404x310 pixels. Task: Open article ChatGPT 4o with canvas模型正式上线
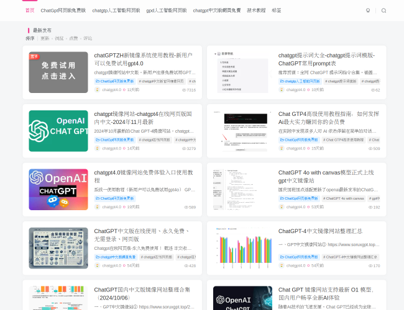pyautogui.click(x=326, y=176)
